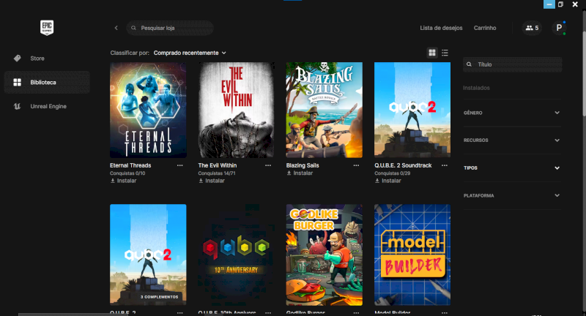This screenshot has height=316, width=586.
Task: Open the Eternal Threads cover thumbnail
Action: coord(148,110)
